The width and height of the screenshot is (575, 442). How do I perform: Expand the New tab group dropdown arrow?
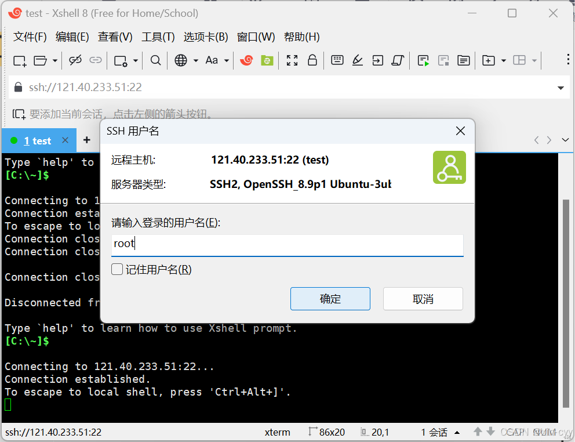click(x=504, y=60)
